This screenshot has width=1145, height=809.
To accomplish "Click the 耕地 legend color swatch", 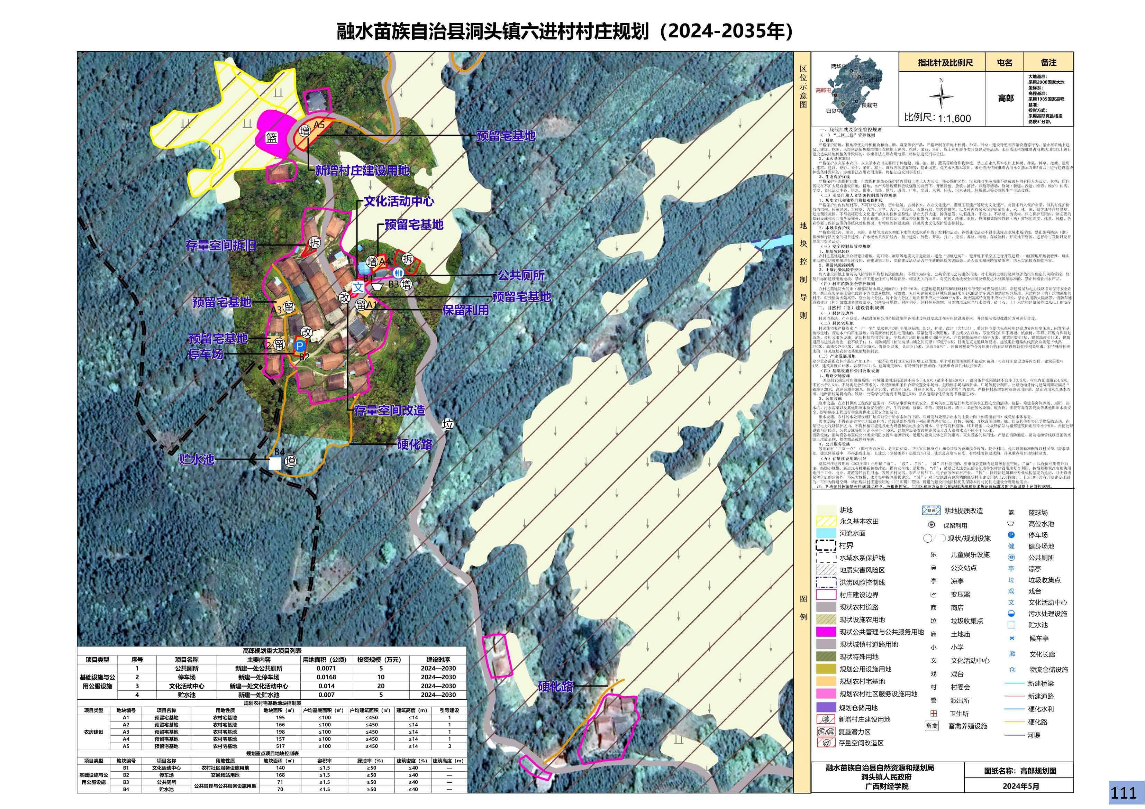I will click(x=826, y=510).
